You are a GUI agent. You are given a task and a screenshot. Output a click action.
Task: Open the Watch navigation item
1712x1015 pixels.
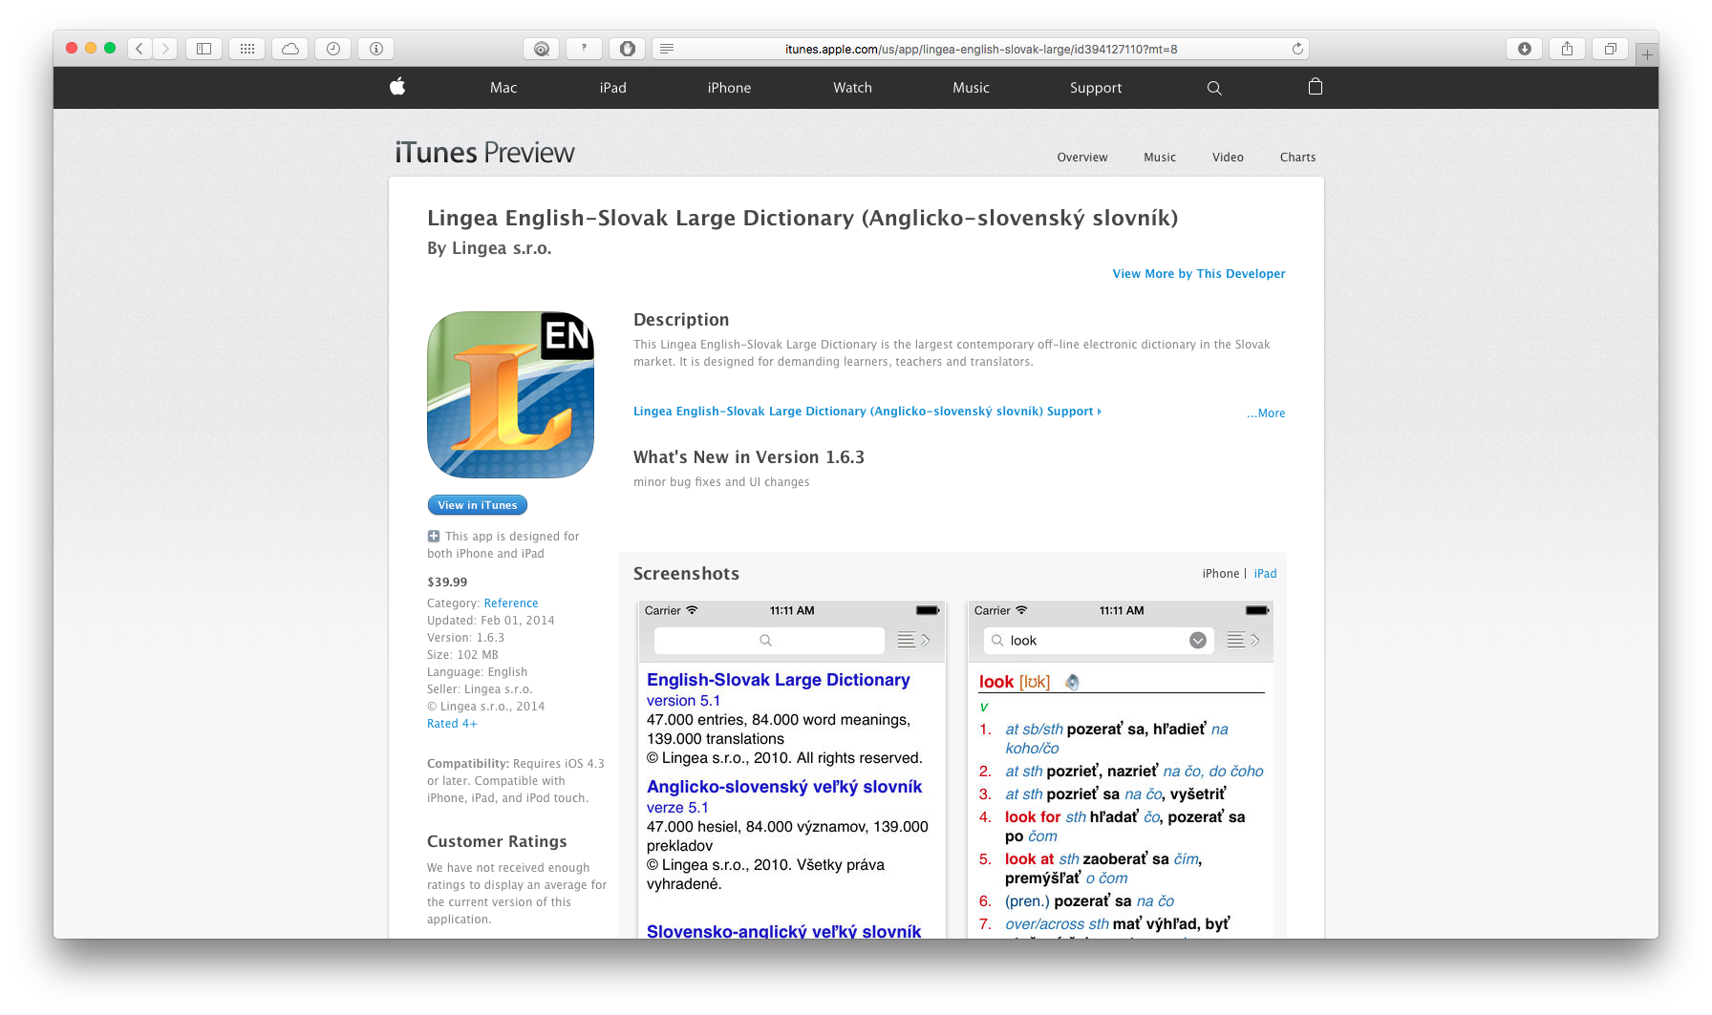coord(852,88)
